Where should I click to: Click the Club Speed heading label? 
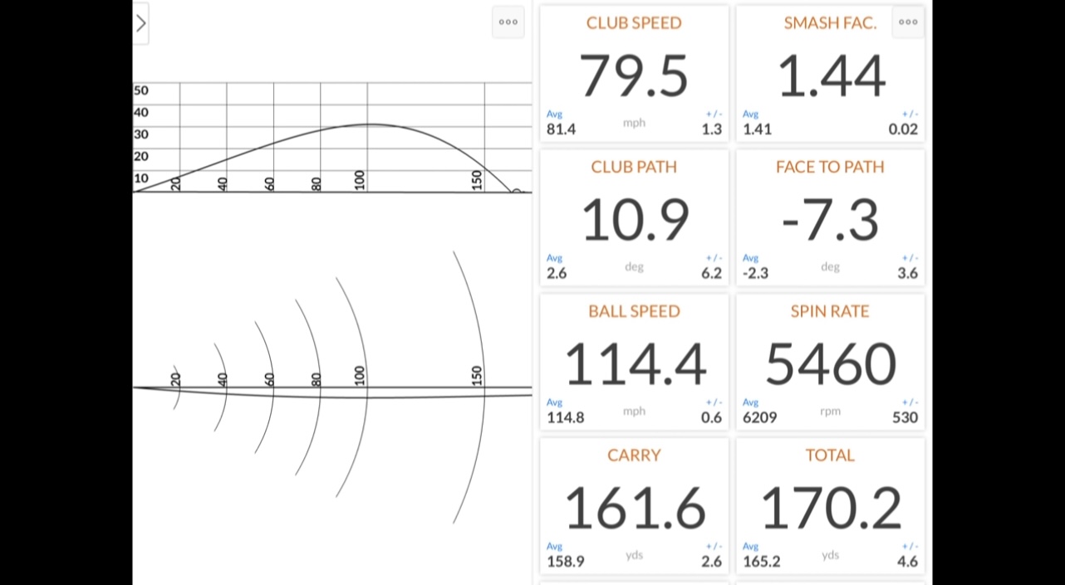coord(634,23)
